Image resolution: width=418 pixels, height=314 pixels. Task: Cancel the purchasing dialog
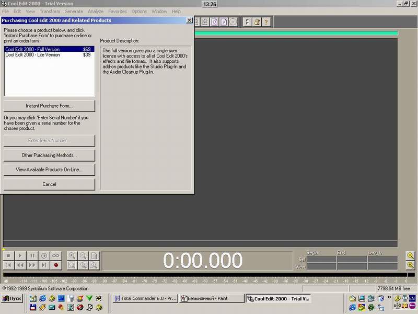click(49, 184)
